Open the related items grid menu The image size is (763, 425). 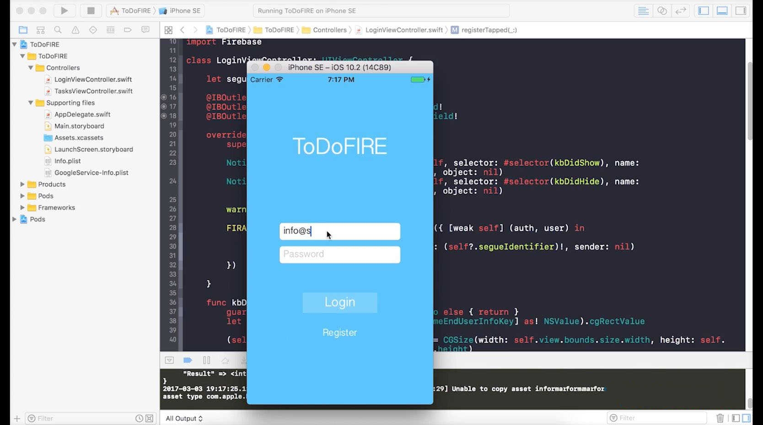pyautogui.click(x=168, y=30)
